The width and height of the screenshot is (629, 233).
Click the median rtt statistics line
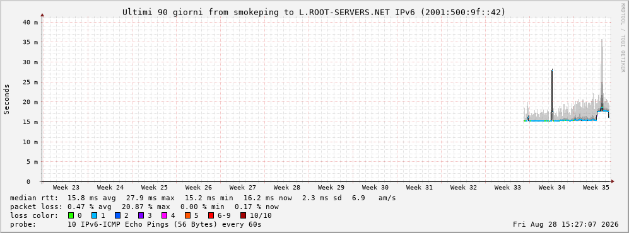tap(203, 198)
